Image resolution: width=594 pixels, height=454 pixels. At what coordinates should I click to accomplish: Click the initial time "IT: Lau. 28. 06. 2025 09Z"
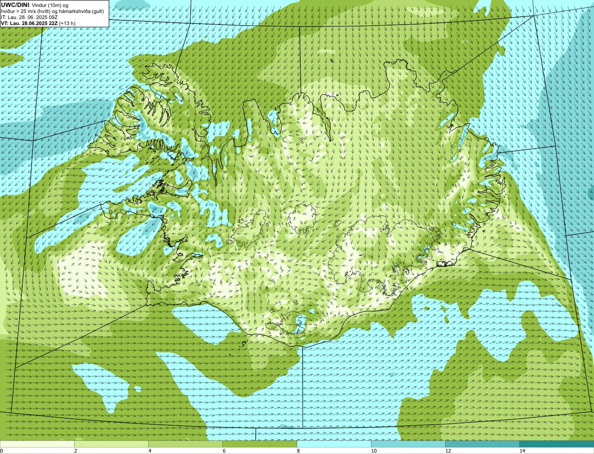click(29, 17)
